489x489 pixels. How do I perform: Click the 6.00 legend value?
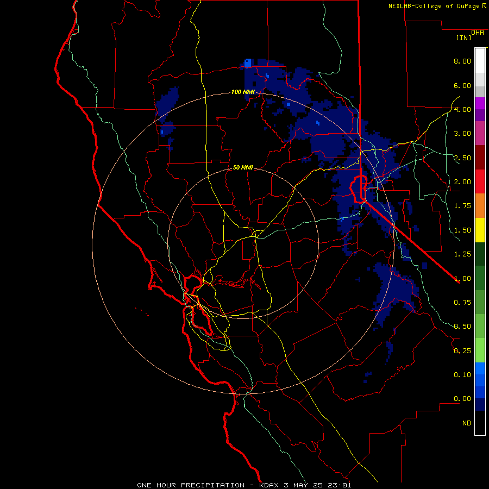[x=462, y=85]
